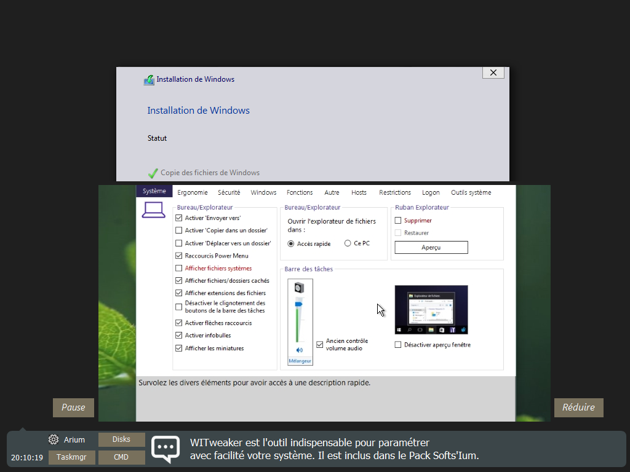This screenshot has height=472, width=630.
Task: Check Désactiver aperçu fenêtre checkbox
Action: pyautogui.click(x=398, y=344)
